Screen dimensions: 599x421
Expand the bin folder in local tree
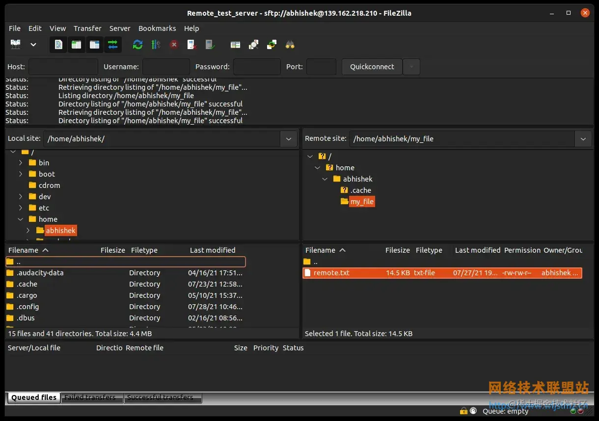tap(21, 162)
